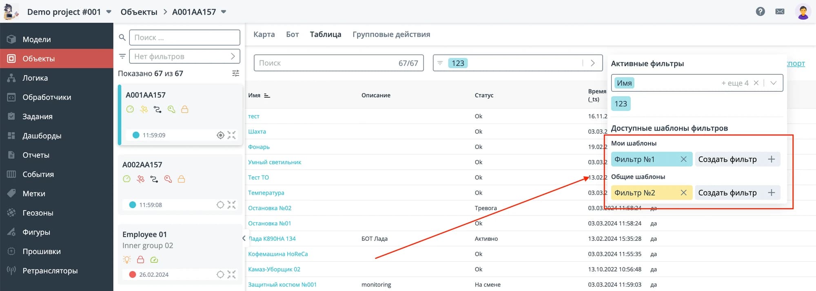This screenshot has width=816, height=291.
Task: Open the A001AA157 breadcrumb dropdown arrow
Action: point(224,12)
